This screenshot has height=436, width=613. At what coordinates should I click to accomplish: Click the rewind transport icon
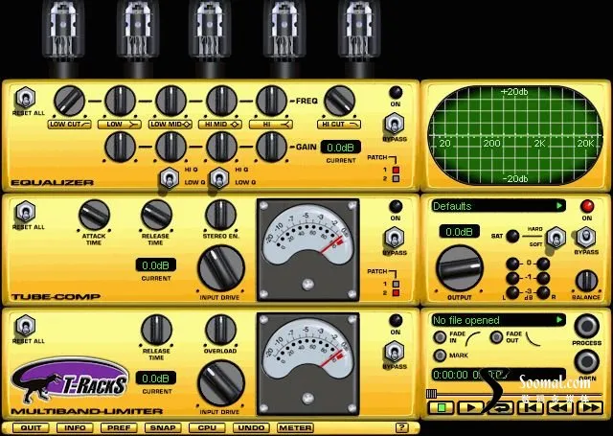pyautogui.click(x=559, y=407)
